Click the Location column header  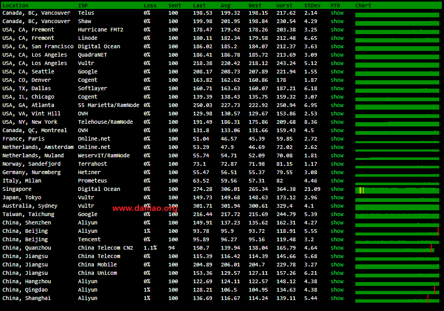(x=15, y=5)
